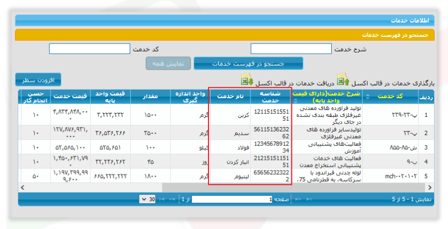448x229 pixels.
Task: Select the service name cell فولاد
Action: click(x=243, y=147)
